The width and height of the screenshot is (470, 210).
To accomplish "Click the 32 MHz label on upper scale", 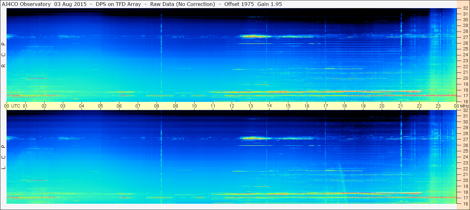I will click(x=465, y=9).
